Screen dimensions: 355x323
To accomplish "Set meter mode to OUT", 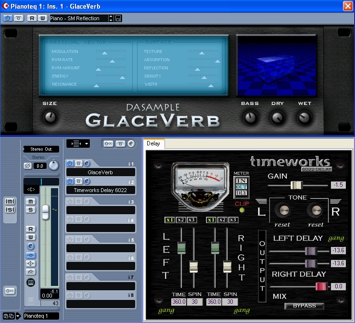I will (241, 187).
